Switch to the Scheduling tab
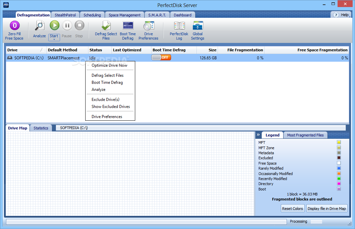355x229 pixels. tap(92, 15)
